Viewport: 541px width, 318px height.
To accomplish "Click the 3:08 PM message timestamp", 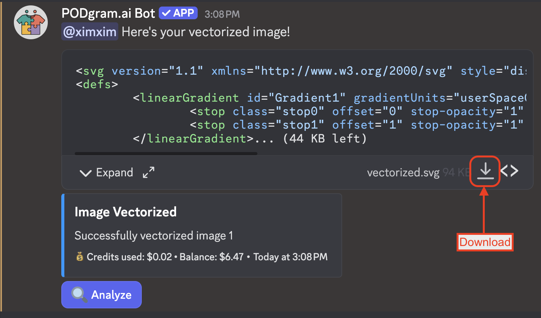I will pos(222,14).
